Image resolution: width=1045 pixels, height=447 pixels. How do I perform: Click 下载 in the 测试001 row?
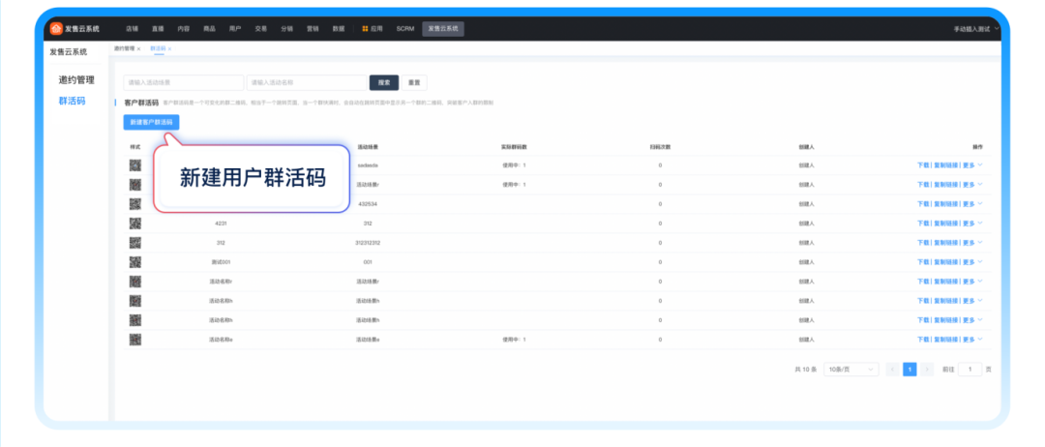click(923, 262)
